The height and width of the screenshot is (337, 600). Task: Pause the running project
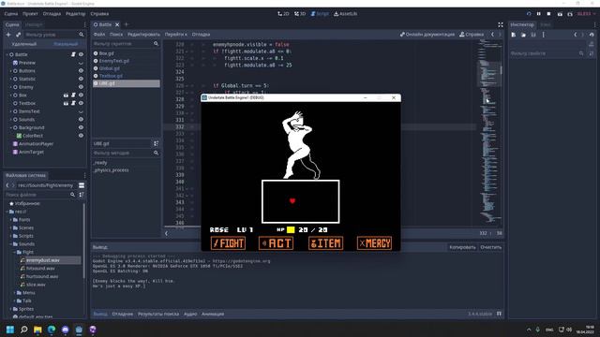[x=539, y=14]
